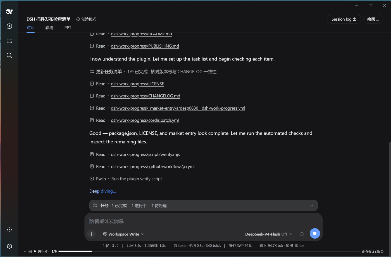Screen dimensions: 391x257
Task: Click the 创造模式 mode icon
Action: point(78,19)
